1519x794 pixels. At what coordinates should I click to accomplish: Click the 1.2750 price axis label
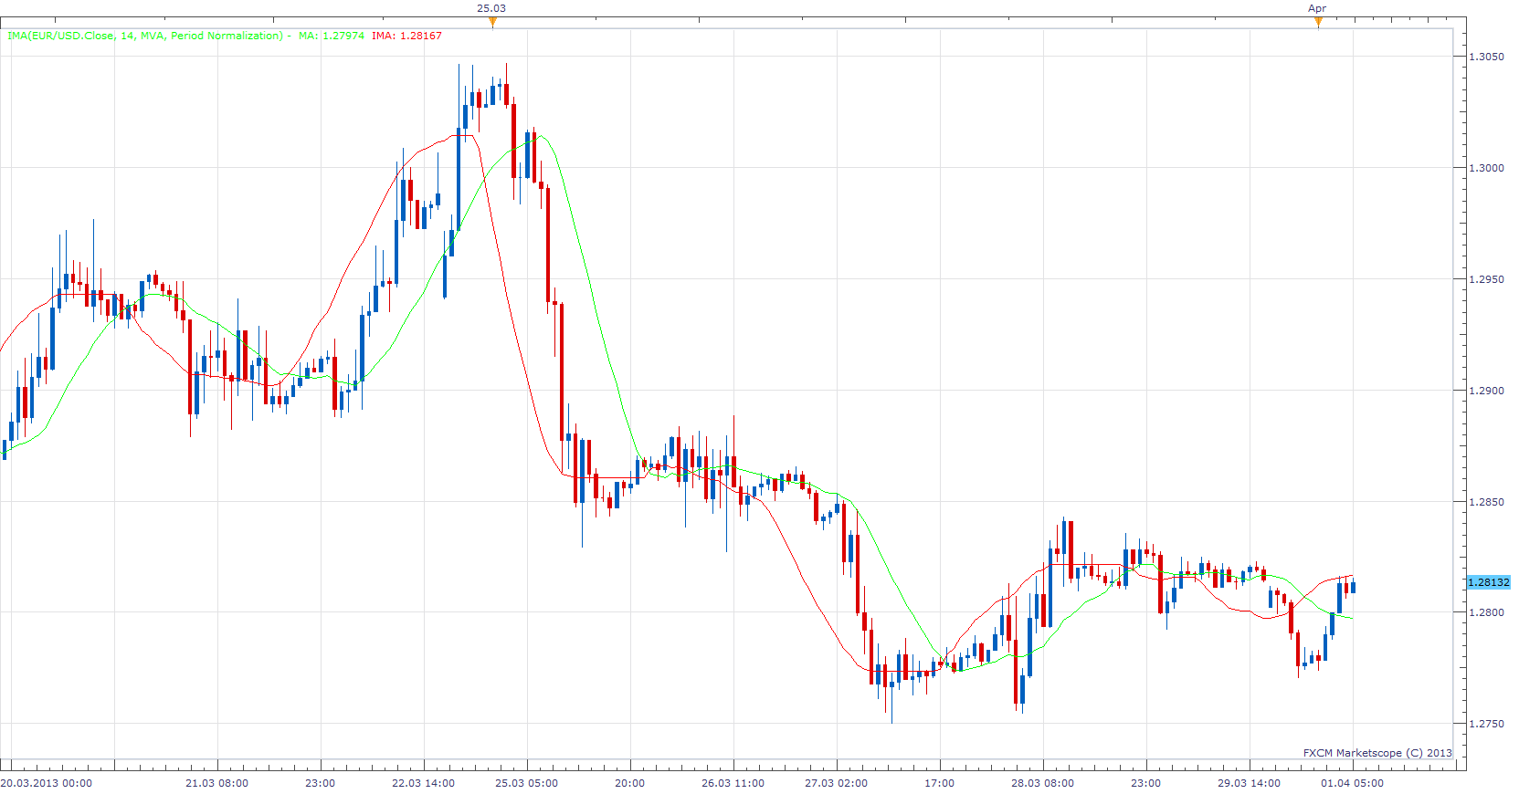tap(1486, 724)
